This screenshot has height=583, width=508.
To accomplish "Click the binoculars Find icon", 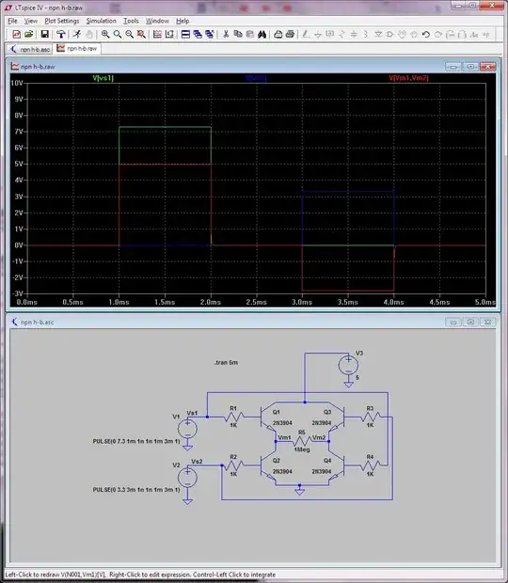I will click(x=262, y=34).
